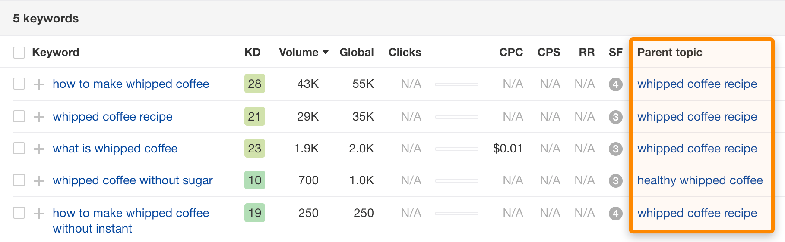785x242 pixels.
Task: Open SF badge in 'whipped coffee recipe' keyword row
Action: click(615, 117)
